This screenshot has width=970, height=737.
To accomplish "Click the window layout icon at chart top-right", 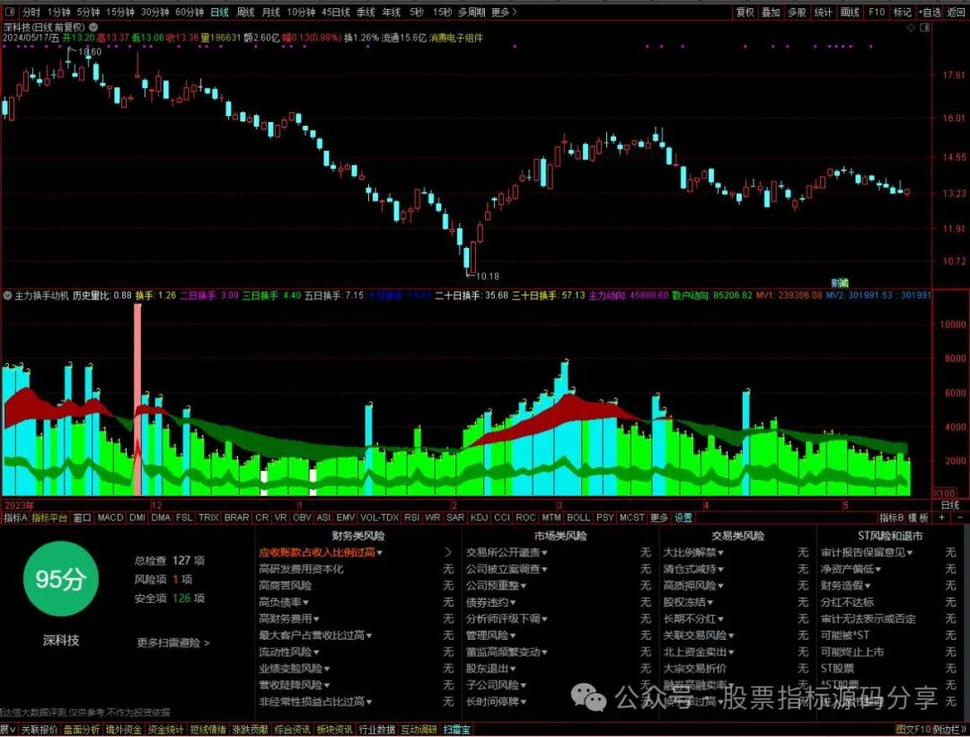I will (x=924, y=28).
